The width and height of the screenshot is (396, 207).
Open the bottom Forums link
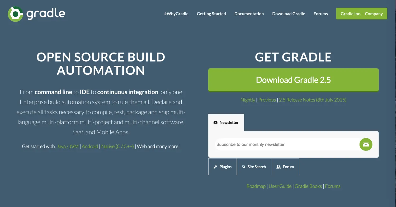point(333,186)
